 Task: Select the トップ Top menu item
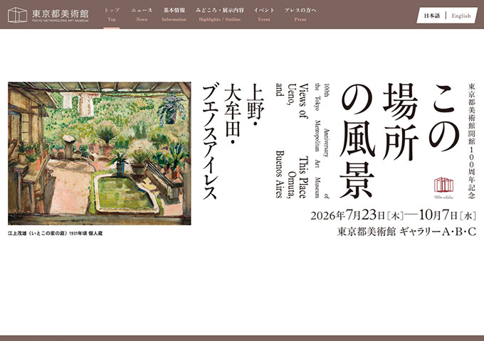pos(112,14)
